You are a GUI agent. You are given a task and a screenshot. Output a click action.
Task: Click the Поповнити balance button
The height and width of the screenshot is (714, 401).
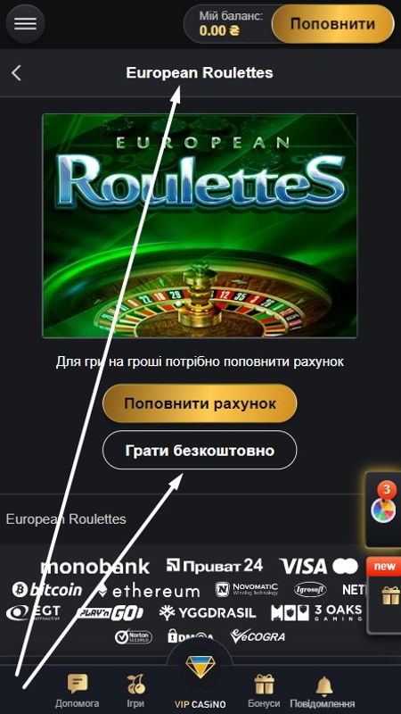(x=332, y=24)
